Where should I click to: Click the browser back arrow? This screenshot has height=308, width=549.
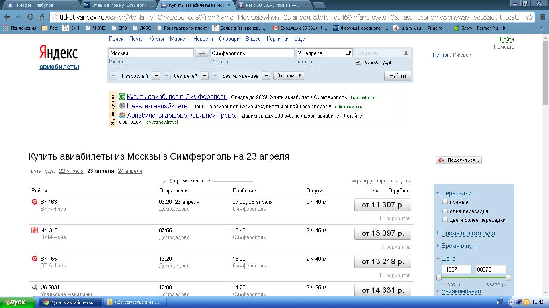pyautogui.click(x=7, y=17)
